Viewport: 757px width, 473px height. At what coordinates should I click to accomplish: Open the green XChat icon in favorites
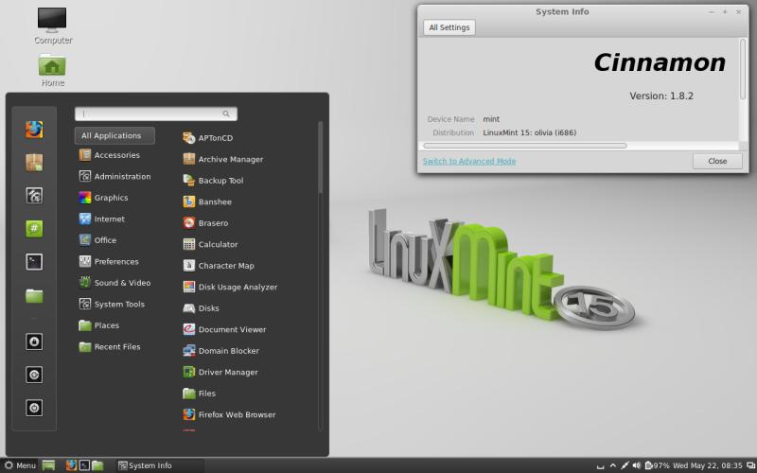[x=34, y=228]
